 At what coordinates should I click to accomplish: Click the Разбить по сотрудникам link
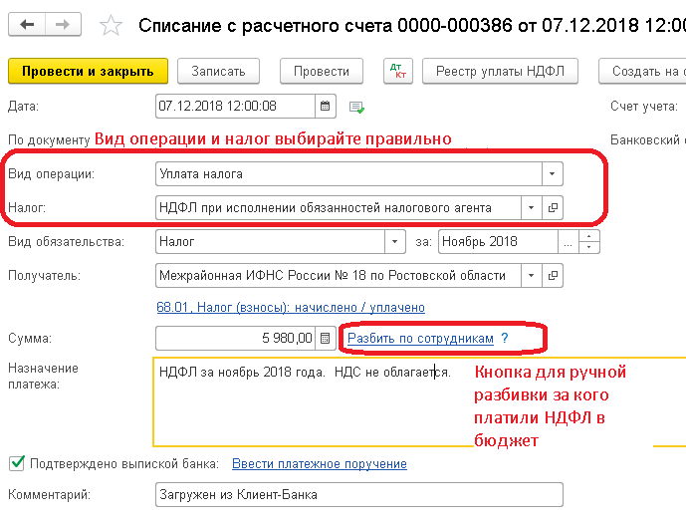(420, 339)
